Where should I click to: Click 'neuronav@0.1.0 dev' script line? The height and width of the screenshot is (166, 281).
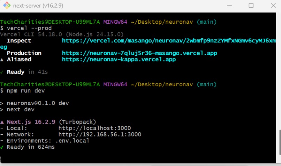(38, 103)
